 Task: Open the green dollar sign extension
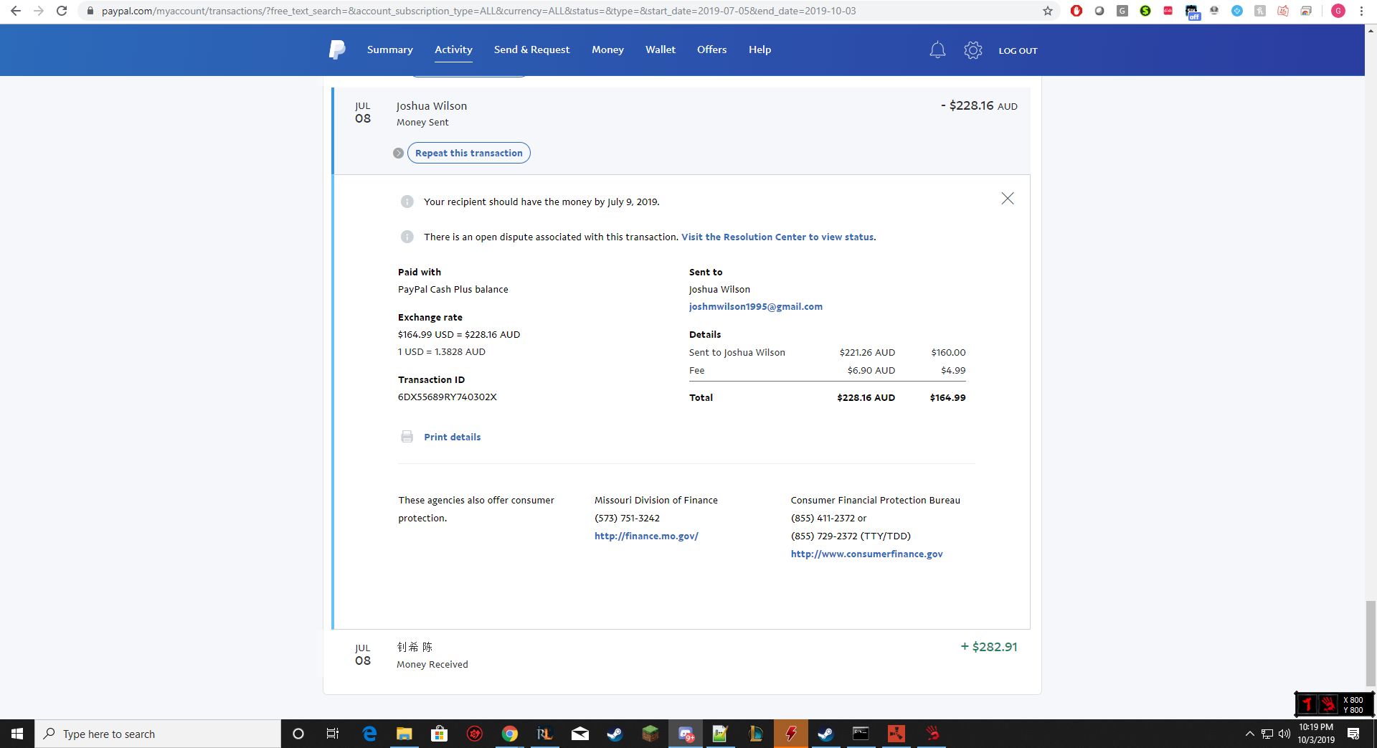tap(1145, 11)
